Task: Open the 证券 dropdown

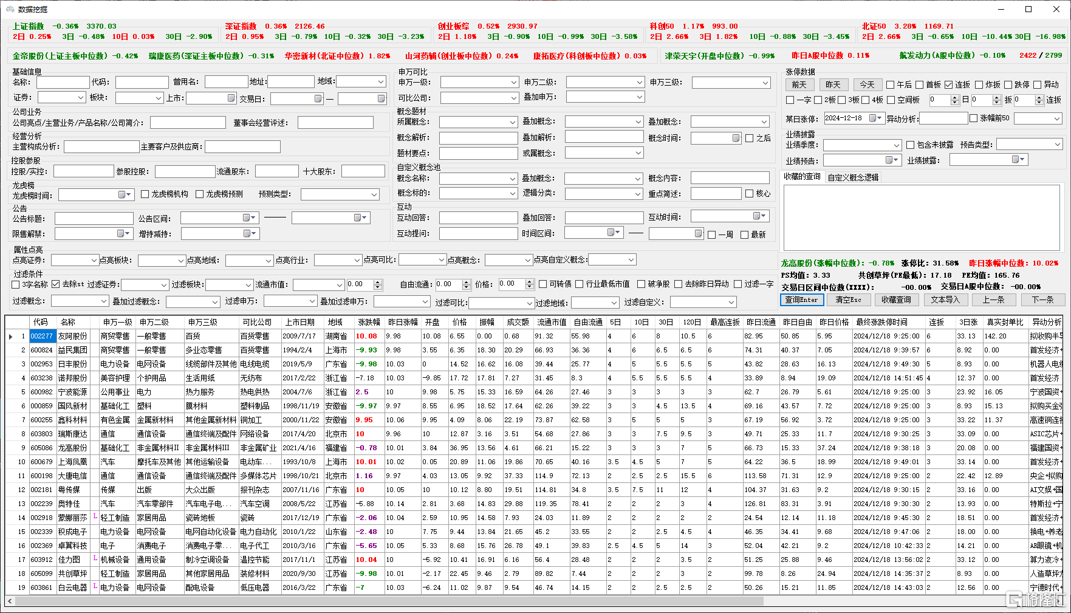Action: [80, 98]
